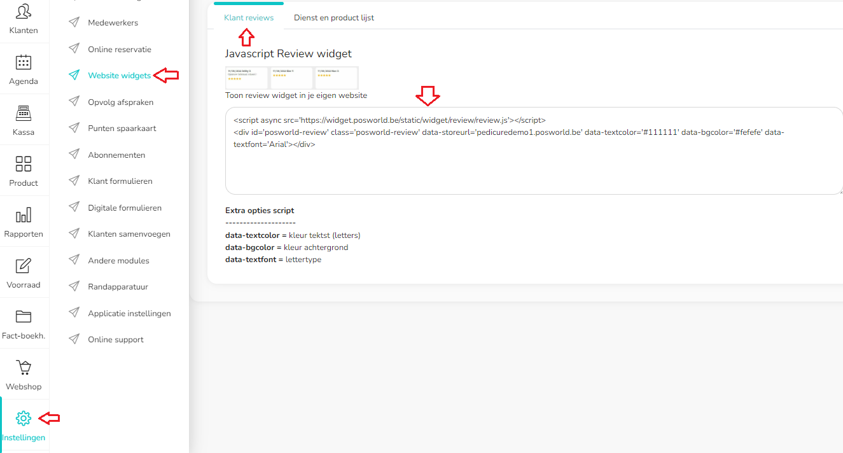Open the Agenda calendar icon
This screenshot has width=843, height=453.
pos(24,62)
